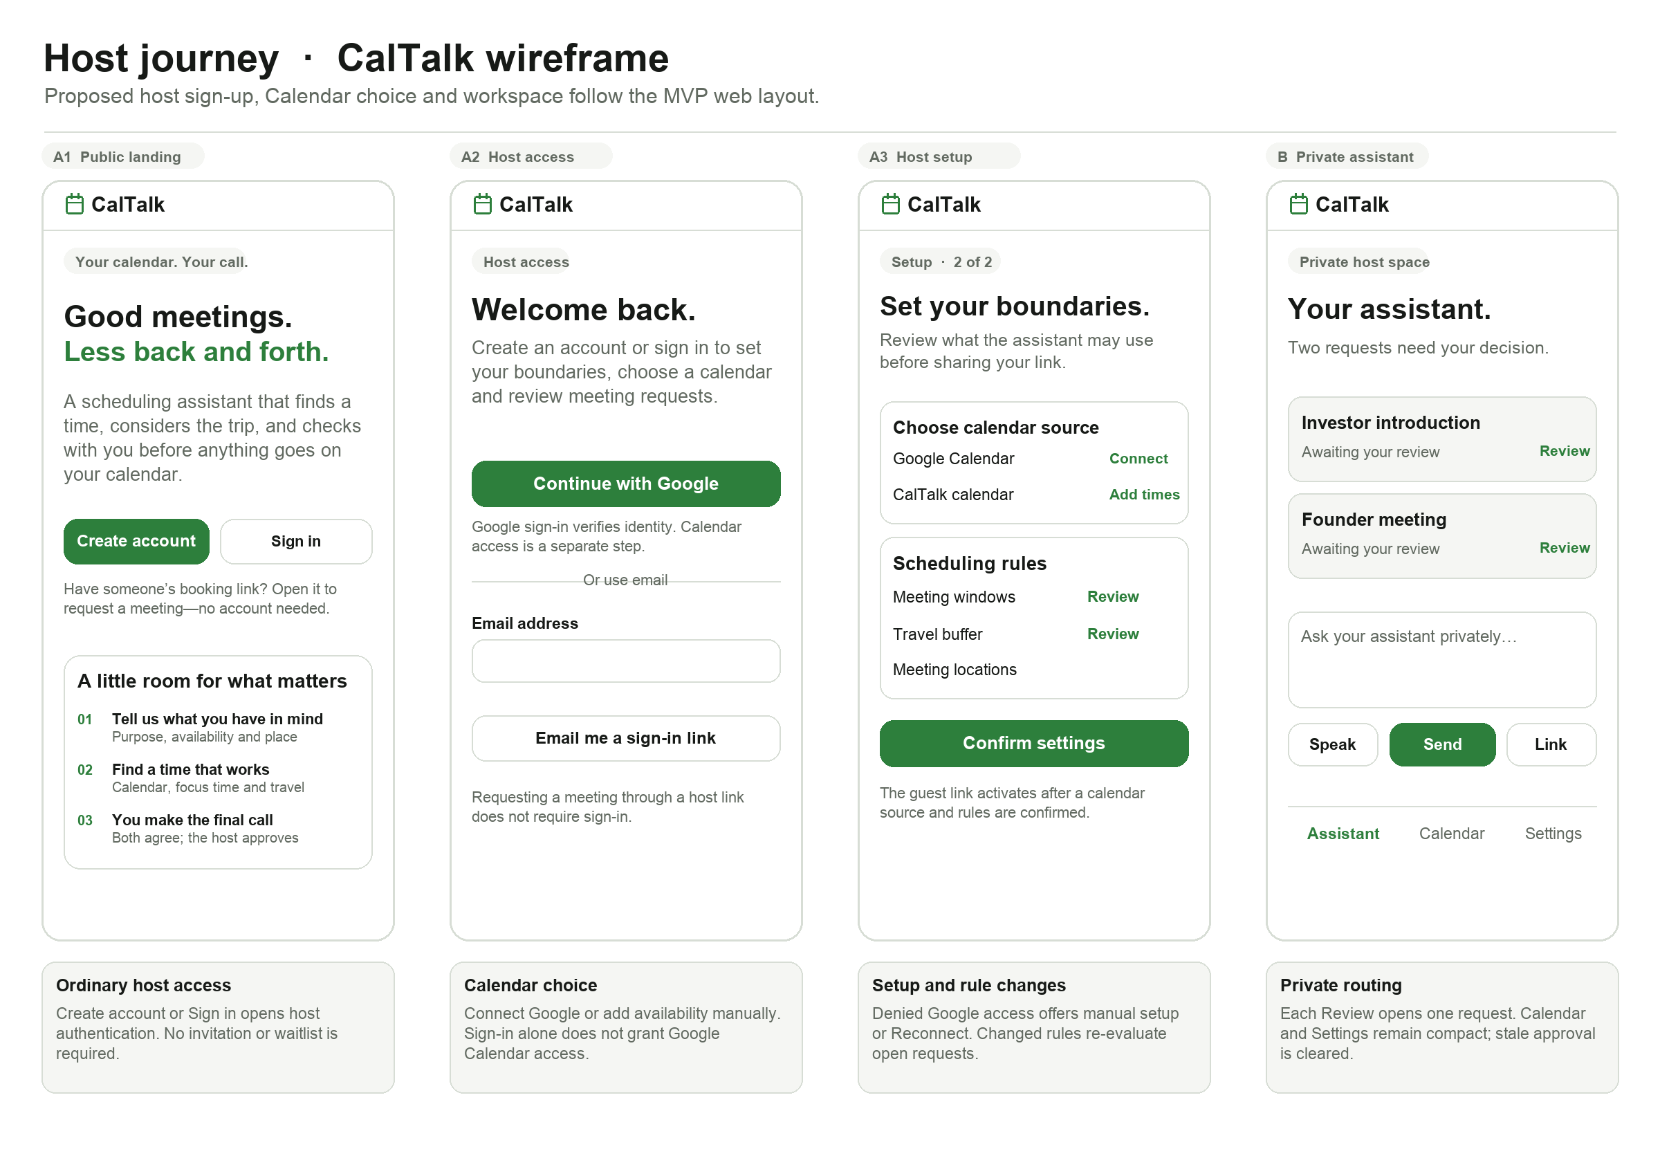Click the Choose calendar source heading
The width and height of the screenshot is (1660, 1176).
point(995,428)
